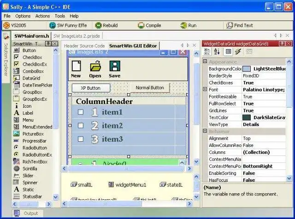Pick the DataGrid widget in toolbox
This screenshot has width=295, height=219.
(31, 78)
